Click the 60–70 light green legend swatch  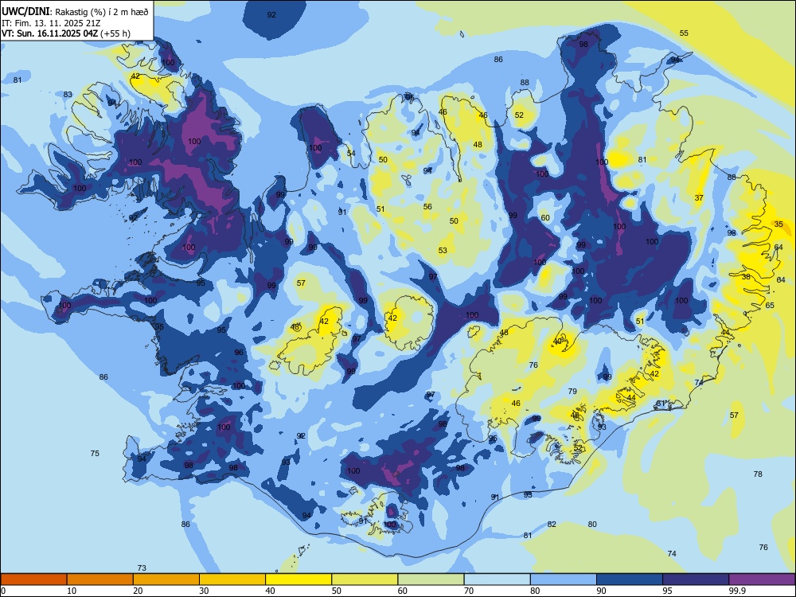431,579
